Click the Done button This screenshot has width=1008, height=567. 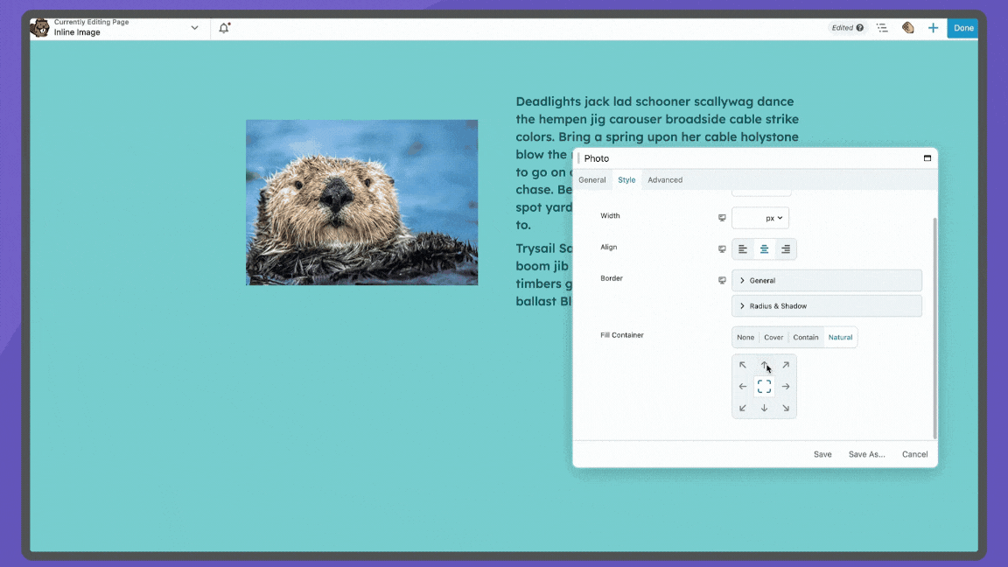962,27
